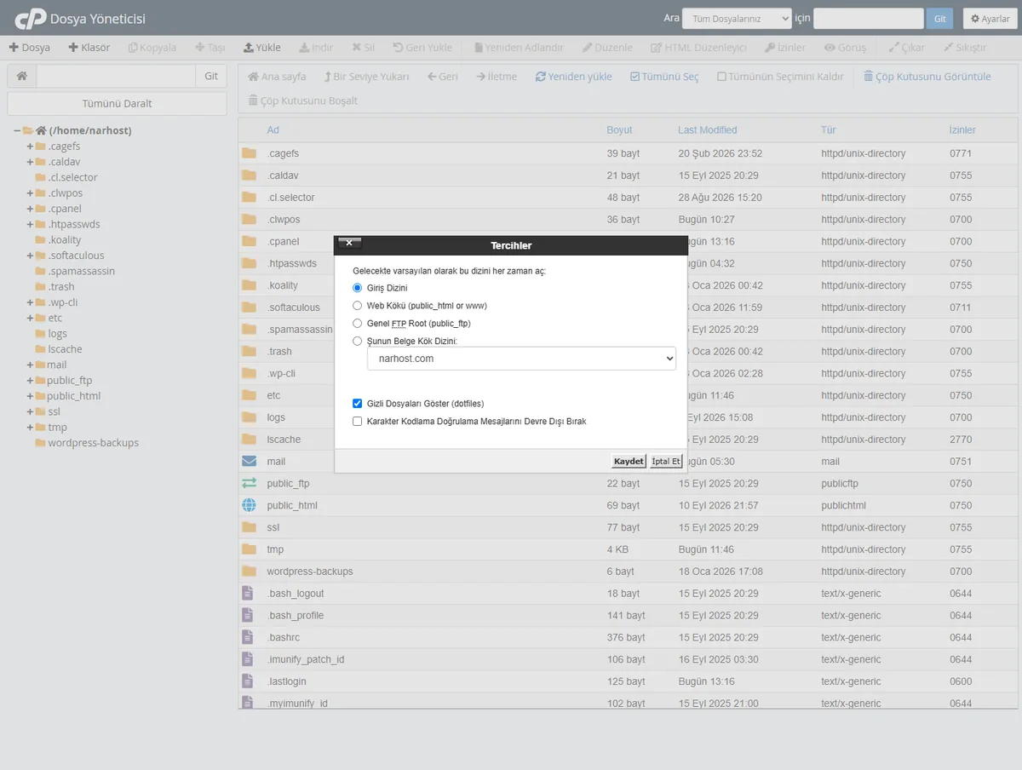Click İptal Et in Tercihler dialog
The image size is (1022, 770).
tap(666, 461)
